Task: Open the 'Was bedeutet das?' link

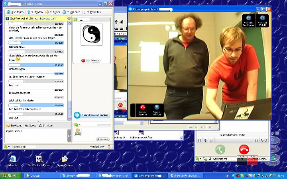Action: 45,18
